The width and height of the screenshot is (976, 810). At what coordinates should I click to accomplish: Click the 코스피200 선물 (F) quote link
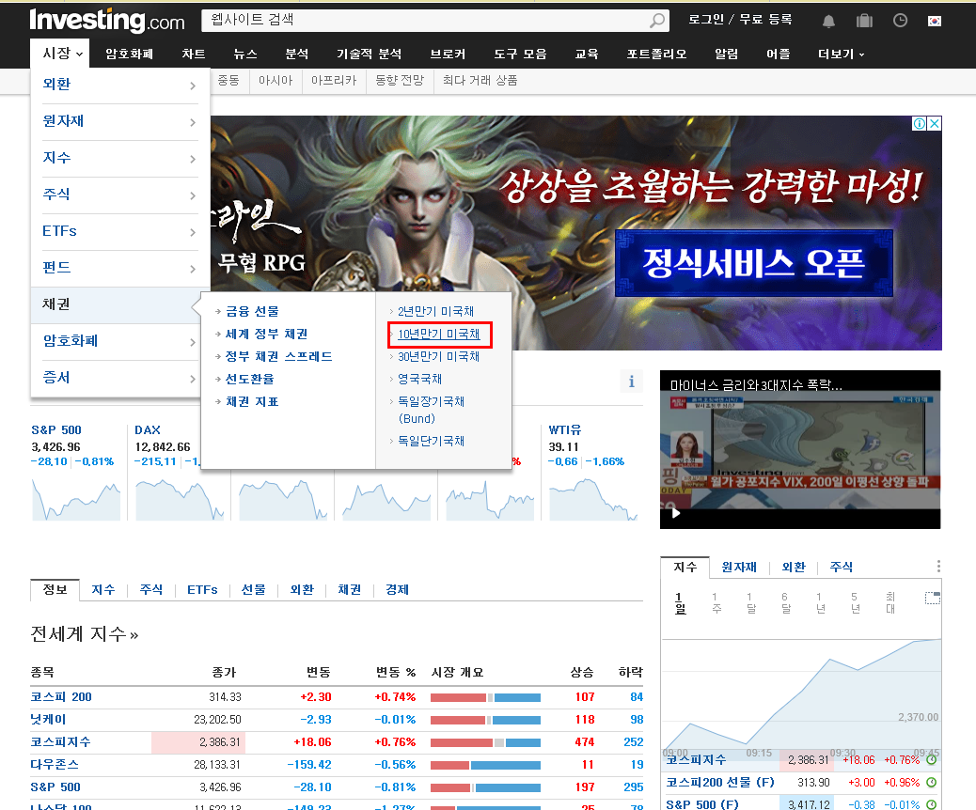pyautogui.click(x=720, y=782)
